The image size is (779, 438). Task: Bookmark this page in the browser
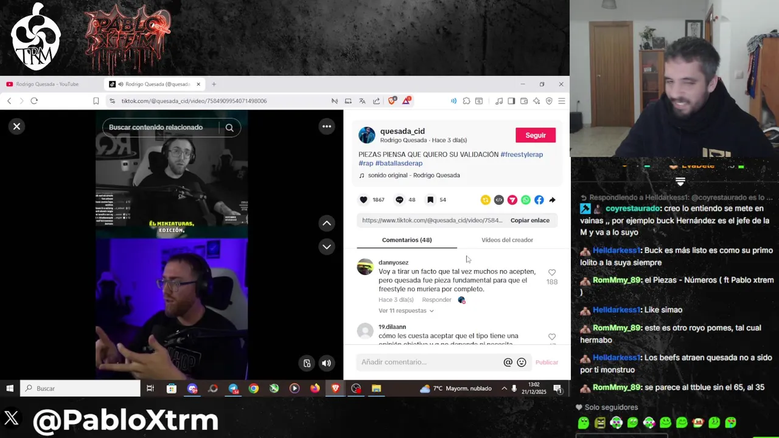[x=96, y=101]
